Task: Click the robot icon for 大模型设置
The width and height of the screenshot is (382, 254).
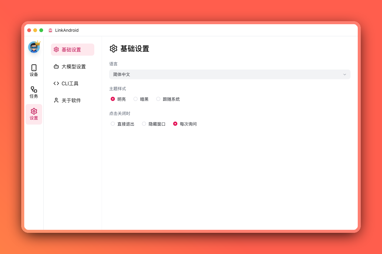Action: coord(56,67)
